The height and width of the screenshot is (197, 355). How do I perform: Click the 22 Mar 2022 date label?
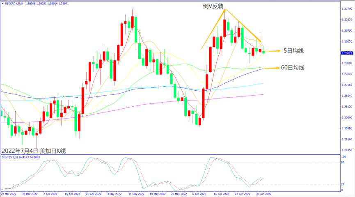point(10,194)
